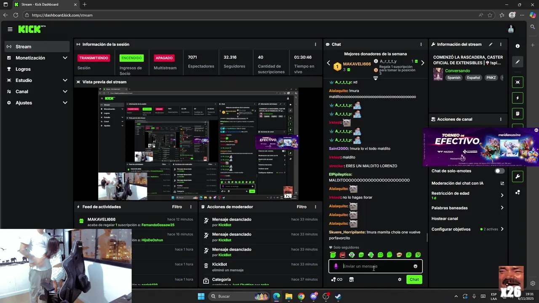
Task: Insert the red angry emote
Action: click(x=342, y=255)
